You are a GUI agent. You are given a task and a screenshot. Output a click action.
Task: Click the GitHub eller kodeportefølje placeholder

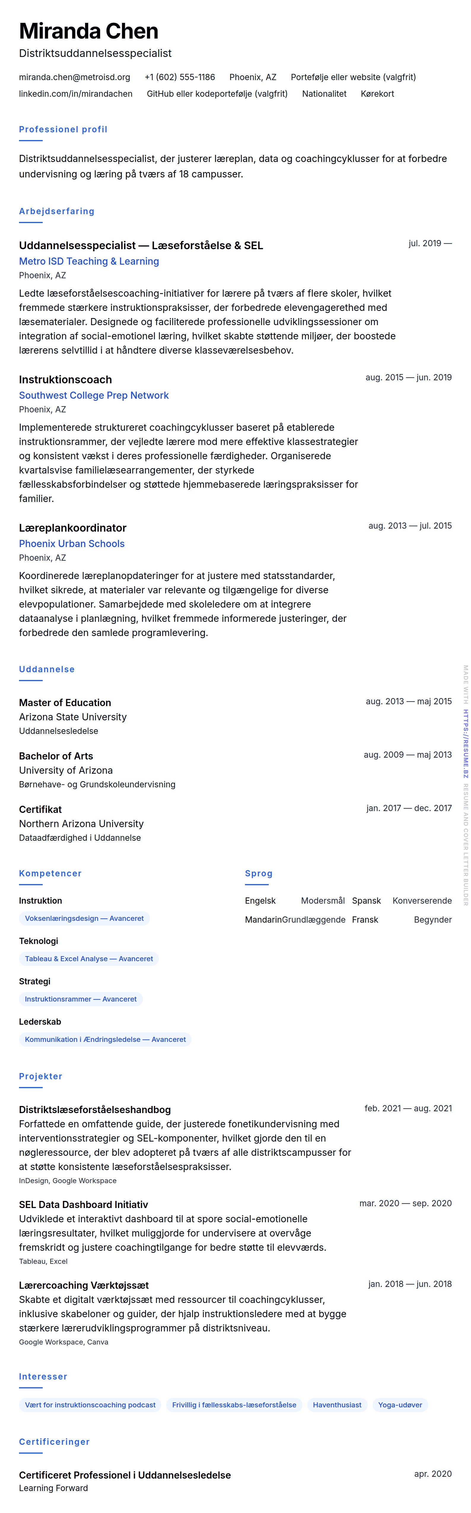[217, 93]
